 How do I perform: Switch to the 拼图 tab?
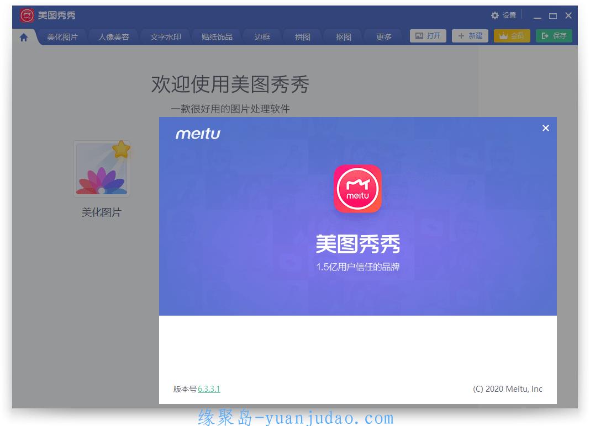point(303,37)
